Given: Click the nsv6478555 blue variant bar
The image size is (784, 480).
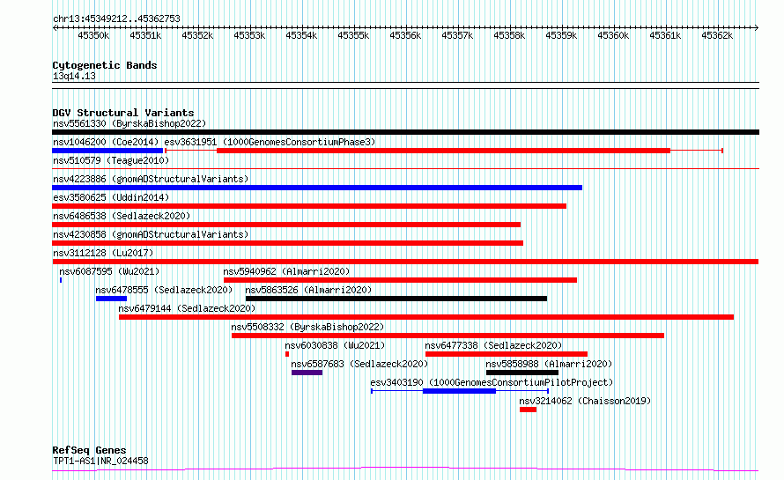Looking at the screenshot, I should click(111, 299).
